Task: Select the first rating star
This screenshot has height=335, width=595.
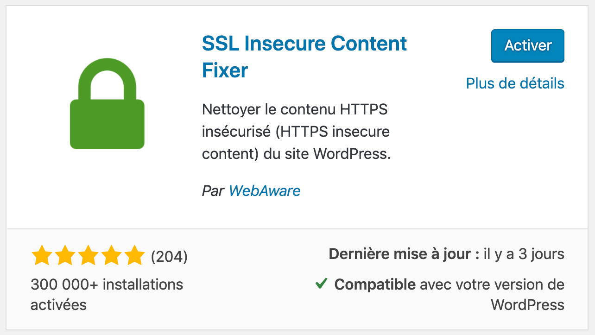Action: 42,254
